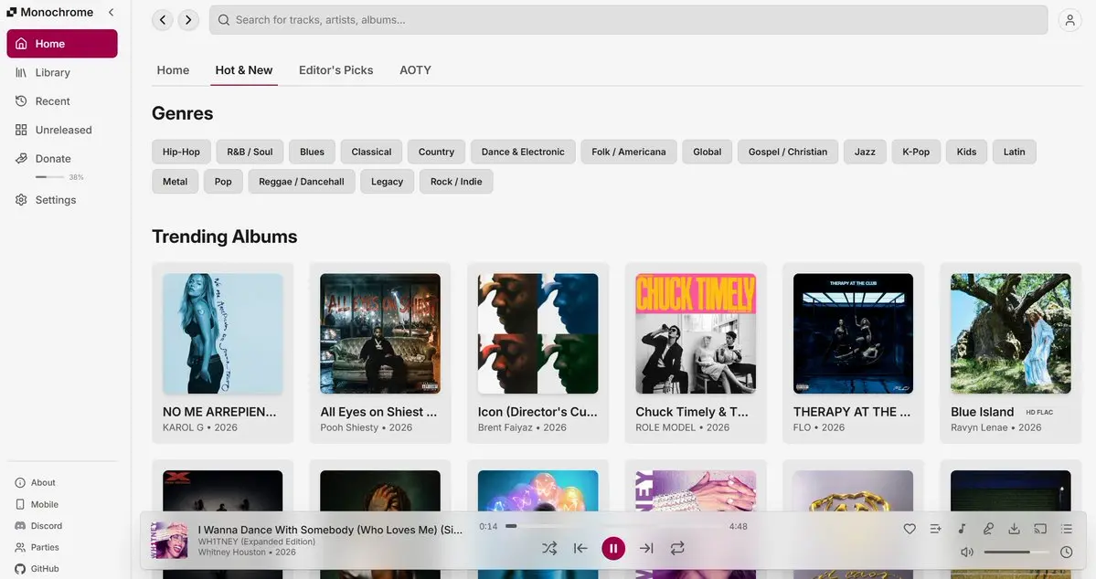Open the Pooh Shiesty album cover

(x=380, y=334)
